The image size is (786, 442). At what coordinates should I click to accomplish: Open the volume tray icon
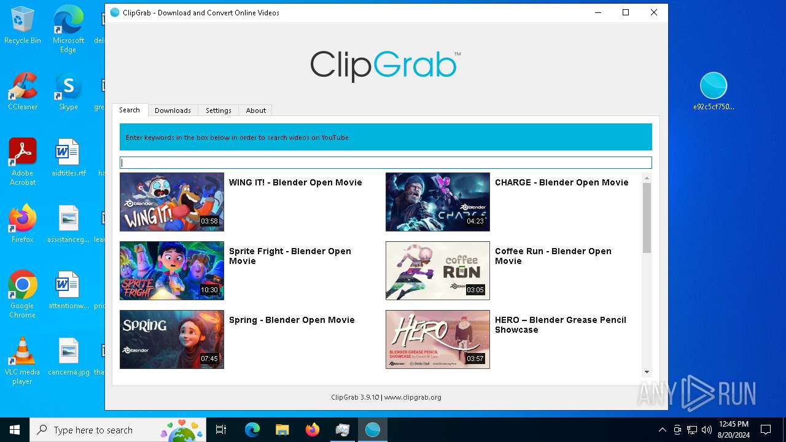point(707,430)
